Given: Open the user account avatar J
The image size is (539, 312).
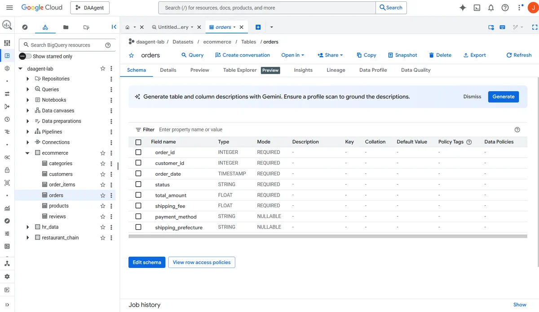Looking at the screenshot, I should click(x=533, y=8).
